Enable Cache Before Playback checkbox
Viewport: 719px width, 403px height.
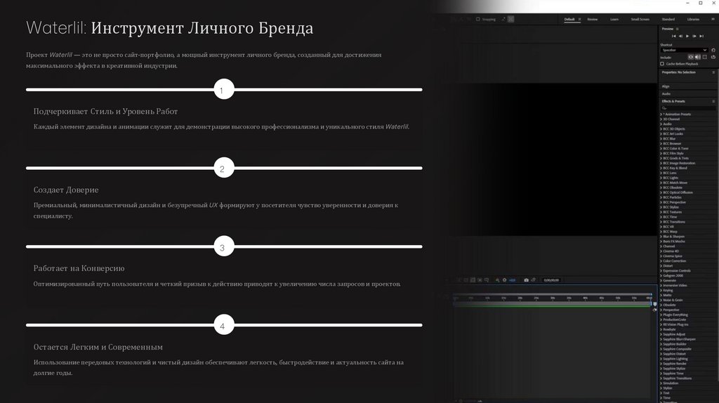662,64
